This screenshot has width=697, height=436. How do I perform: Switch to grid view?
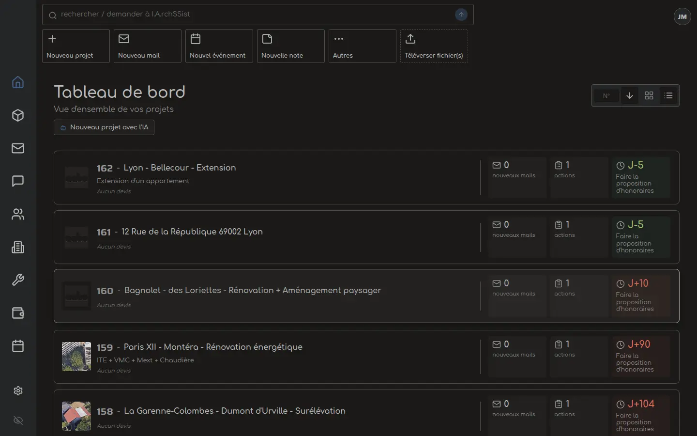[649, 95]
